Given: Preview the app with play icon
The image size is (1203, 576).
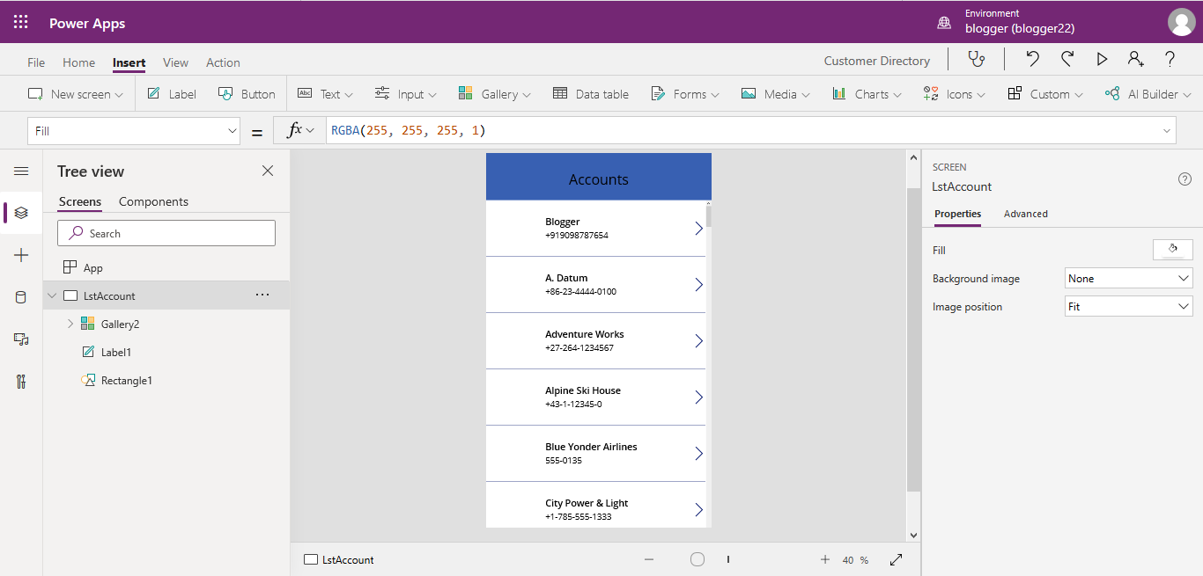Looking at the screenshot, I should 1102,59.
